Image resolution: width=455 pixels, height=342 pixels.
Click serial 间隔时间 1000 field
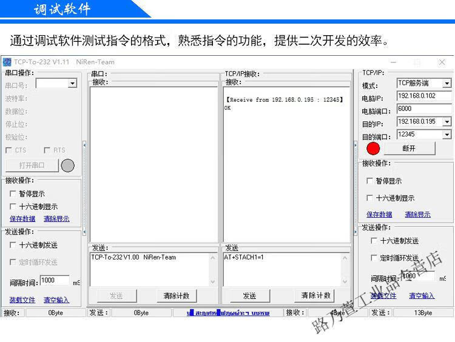55,280
